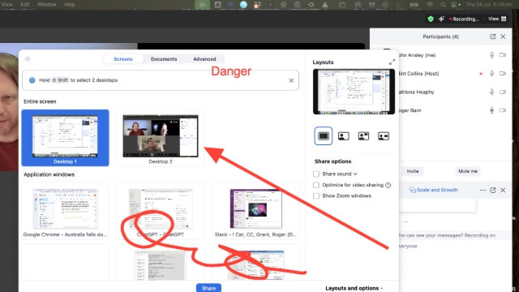The width and height of the screenshot is (519, 292).
Task: Select the Slack window thumbnail
Action: pos(255,211)
